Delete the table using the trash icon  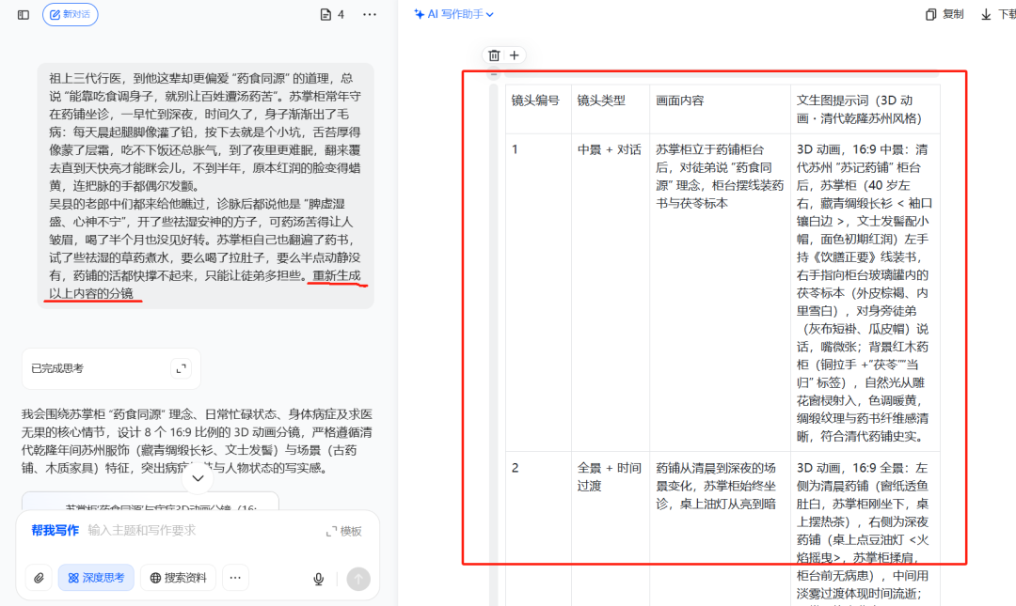pos(494,55)
